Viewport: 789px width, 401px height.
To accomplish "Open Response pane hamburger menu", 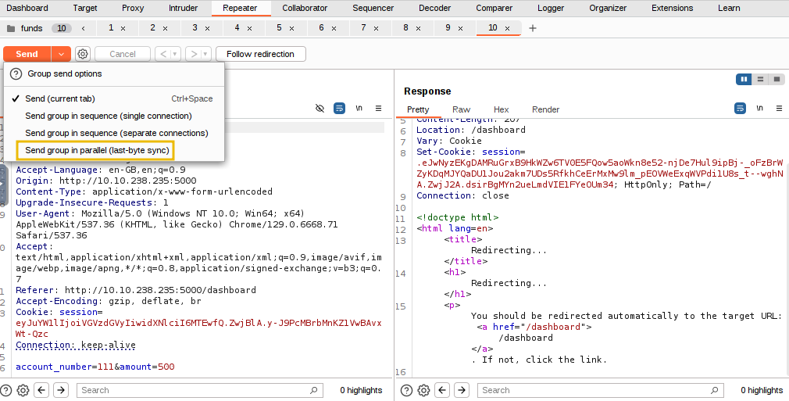I will click(779, 109).
